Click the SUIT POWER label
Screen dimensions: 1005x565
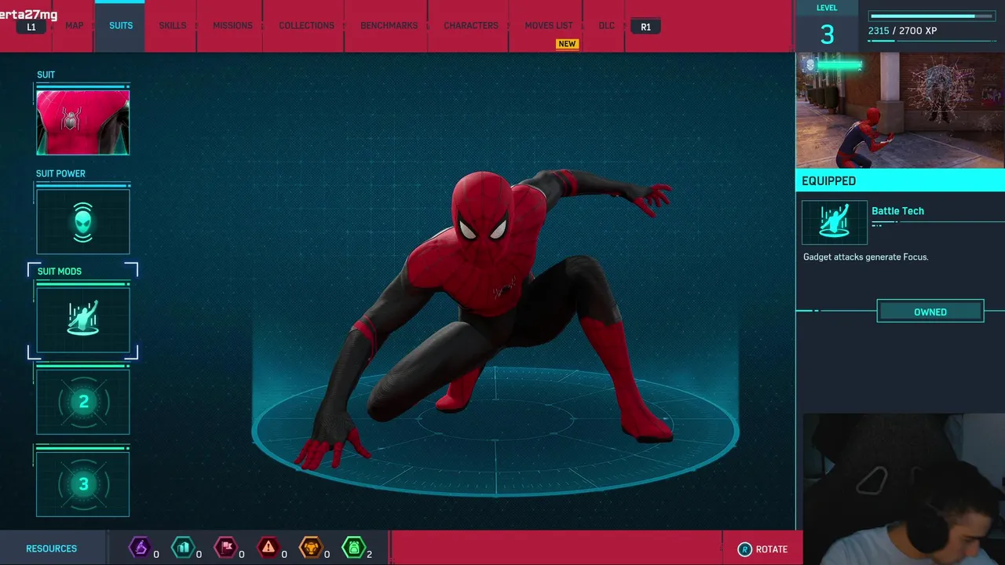point(60,173)
